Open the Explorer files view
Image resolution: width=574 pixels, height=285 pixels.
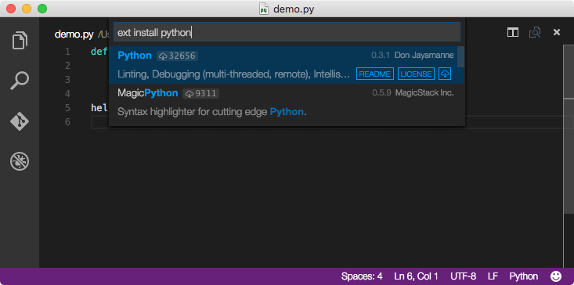pyautogui.click(x=20, y=40)
